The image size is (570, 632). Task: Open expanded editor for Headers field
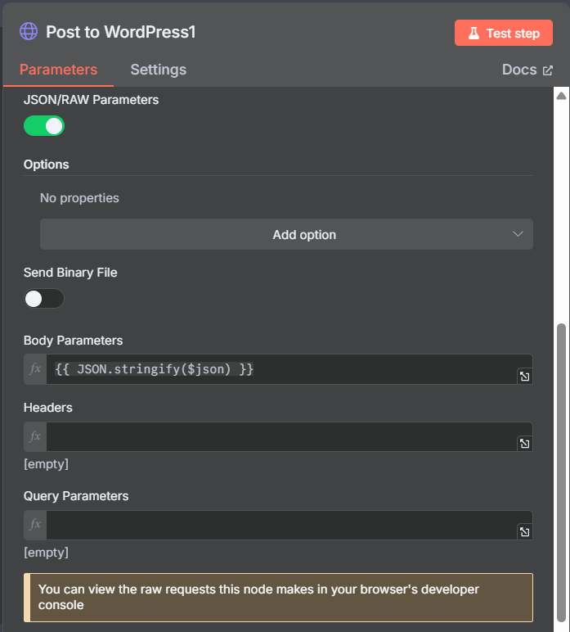click(524, 444)
